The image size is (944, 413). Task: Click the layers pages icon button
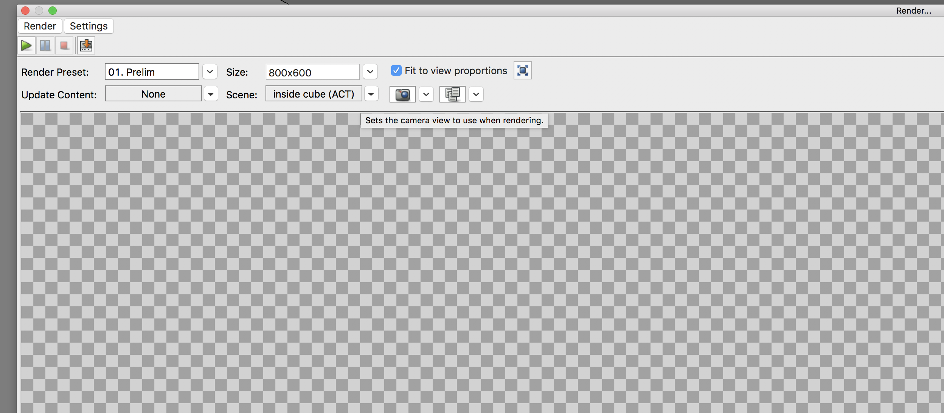coord(452,94)
